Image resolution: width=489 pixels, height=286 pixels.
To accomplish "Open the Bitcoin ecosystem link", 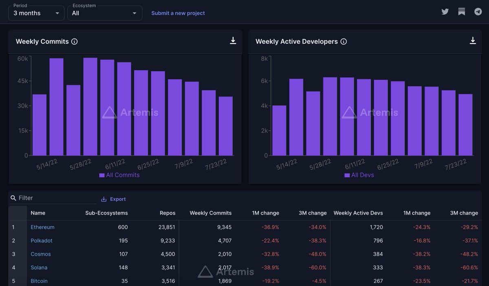I will [39, 281].
